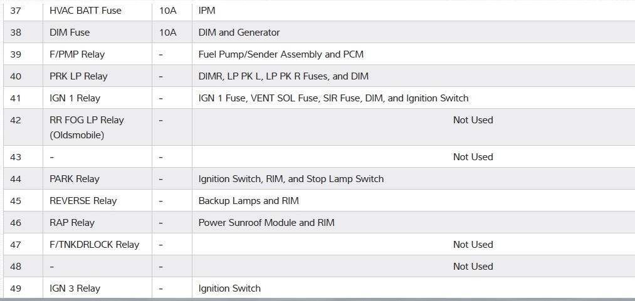Click the F/PMP Relay name cell
The width and height of the screenshot is (635, 301).
(77, 54)
